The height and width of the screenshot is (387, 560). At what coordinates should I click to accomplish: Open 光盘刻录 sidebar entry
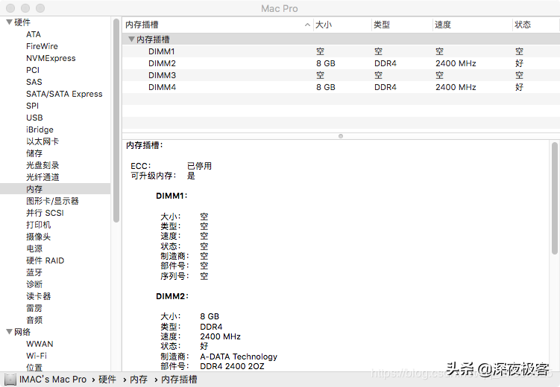pos(43,165)
